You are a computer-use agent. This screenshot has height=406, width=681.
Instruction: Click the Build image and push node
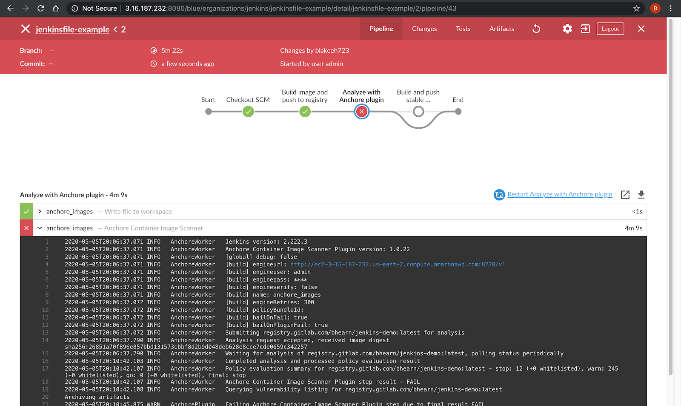pyautogui.click(x=305, y=111)
